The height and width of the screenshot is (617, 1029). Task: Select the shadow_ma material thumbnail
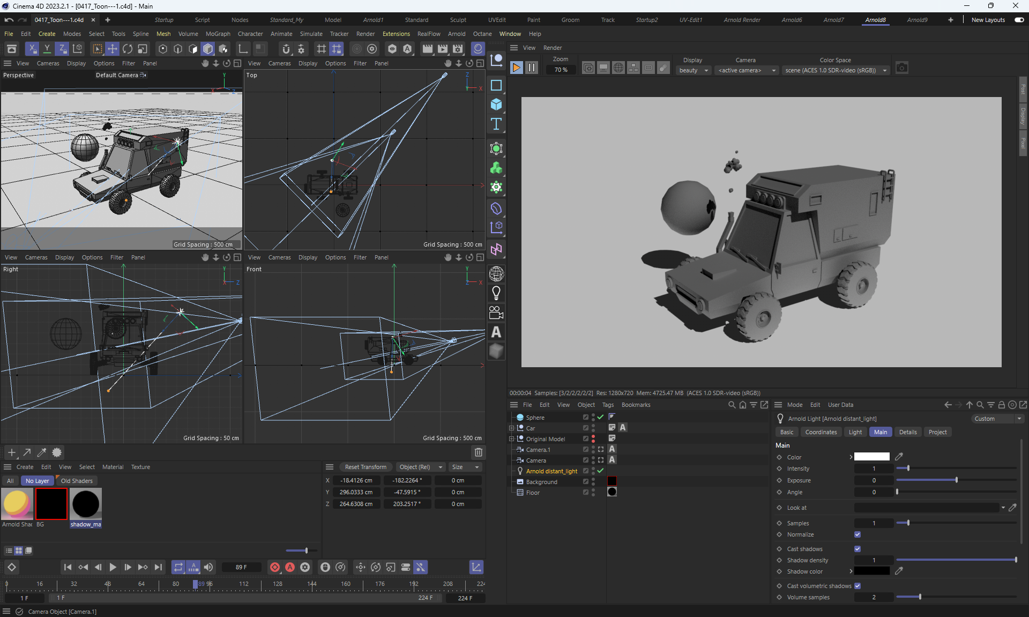tap(86, 504)
